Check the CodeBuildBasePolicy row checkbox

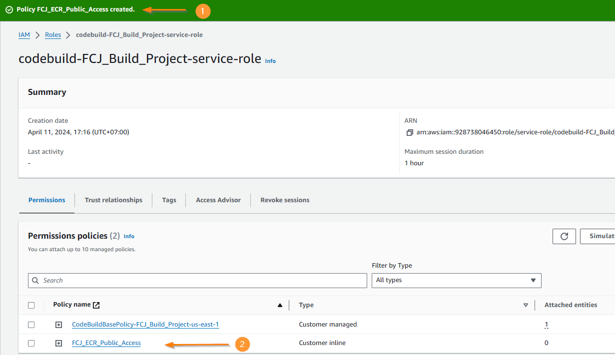pyautogui.click(x=31, y=325)
